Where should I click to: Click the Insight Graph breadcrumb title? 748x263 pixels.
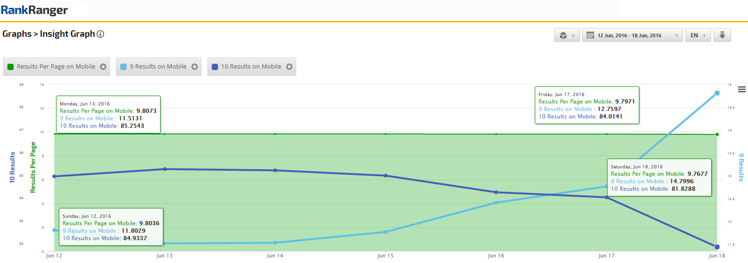pos(67,34)
